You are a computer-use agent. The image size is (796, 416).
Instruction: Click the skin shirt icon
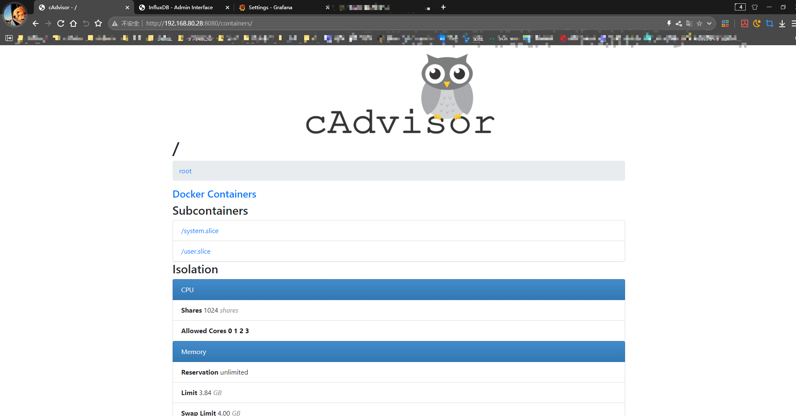click(755, 7)
